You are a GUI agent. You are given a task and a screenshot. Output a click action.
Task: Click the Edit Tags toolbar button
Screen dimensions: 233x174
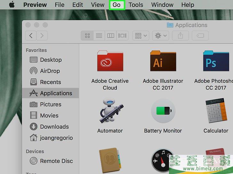tap(200, 35)
